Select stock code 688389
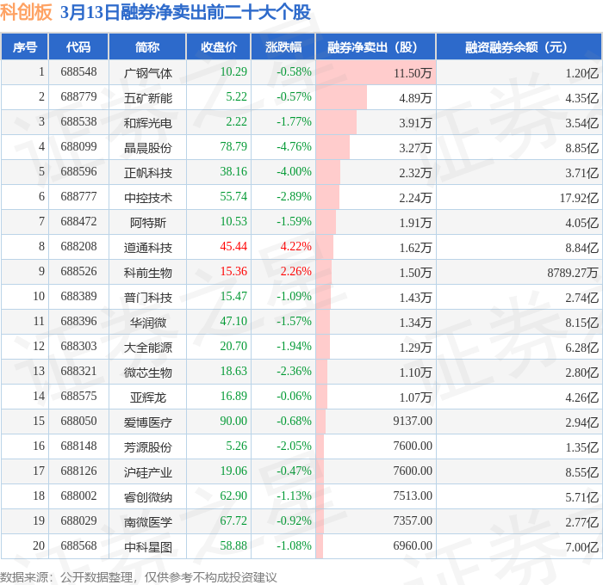The height and width of the screenshot is (585, 603). point(78,297)
